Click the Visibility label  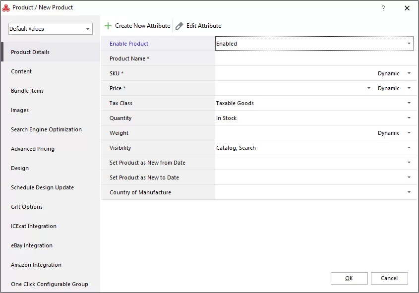point(120,148)
